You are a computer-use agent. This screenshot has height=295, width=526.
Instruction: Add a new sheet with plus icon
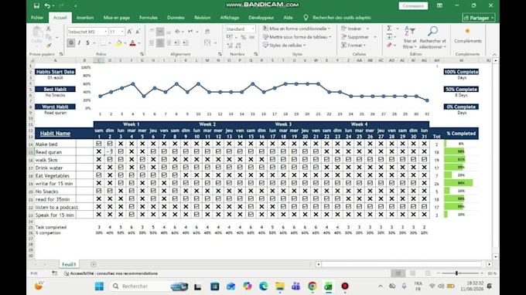[x=94, y=265]
